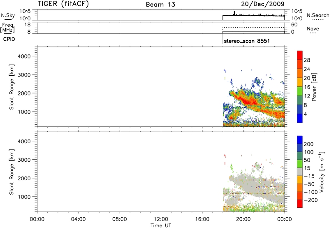This screenshot has height=228, width=329.
Task: Click the 'stereo_scan 8551' text
Action: 247,41
